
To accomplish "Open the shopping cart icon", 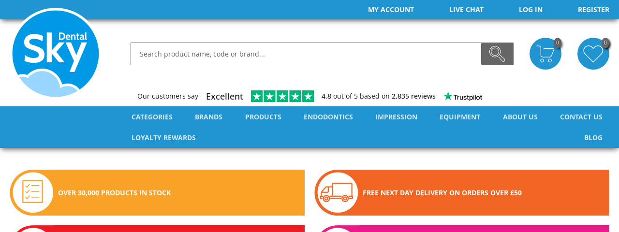I will tap(545, 54).
